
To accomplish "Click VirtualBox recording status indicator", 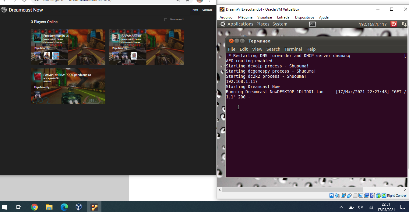I will tap(366, 196).
